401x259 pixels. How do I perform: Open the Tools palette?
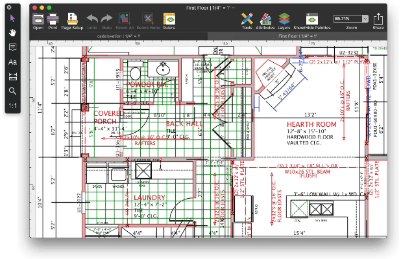click(247, 21)
